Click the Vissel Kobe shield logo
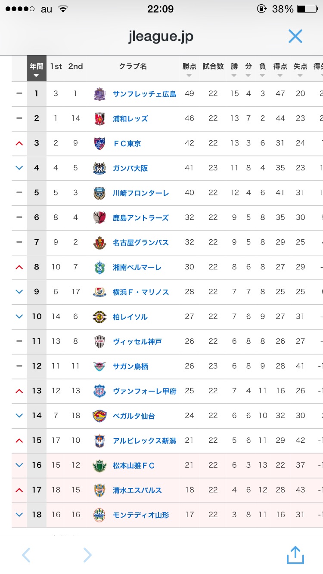Screen dimensions: 323x574 tap(99, 342)
